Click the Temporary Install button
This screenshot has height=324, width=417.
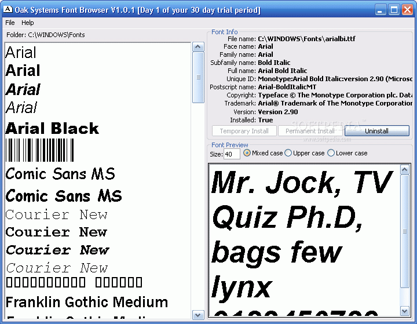pos(244,131)
